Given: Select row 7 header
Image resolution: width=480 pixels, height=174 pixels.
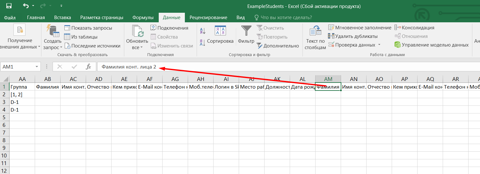Looking at the screenshot, I should click(x=4, y=133).
